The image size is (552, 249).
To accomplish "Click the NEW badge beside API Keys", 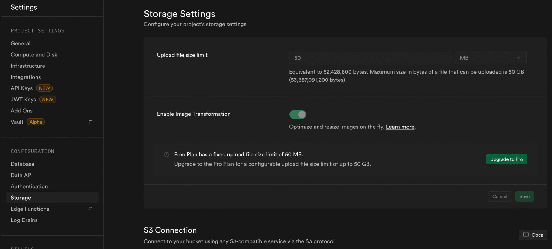I will (44, 88).
